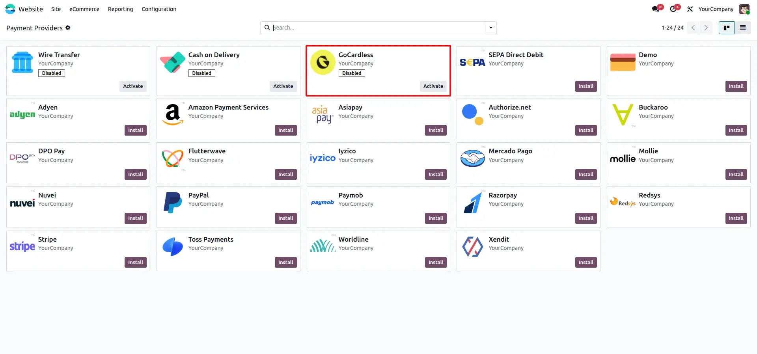Go to next page arrow

[x=706, y=28]
